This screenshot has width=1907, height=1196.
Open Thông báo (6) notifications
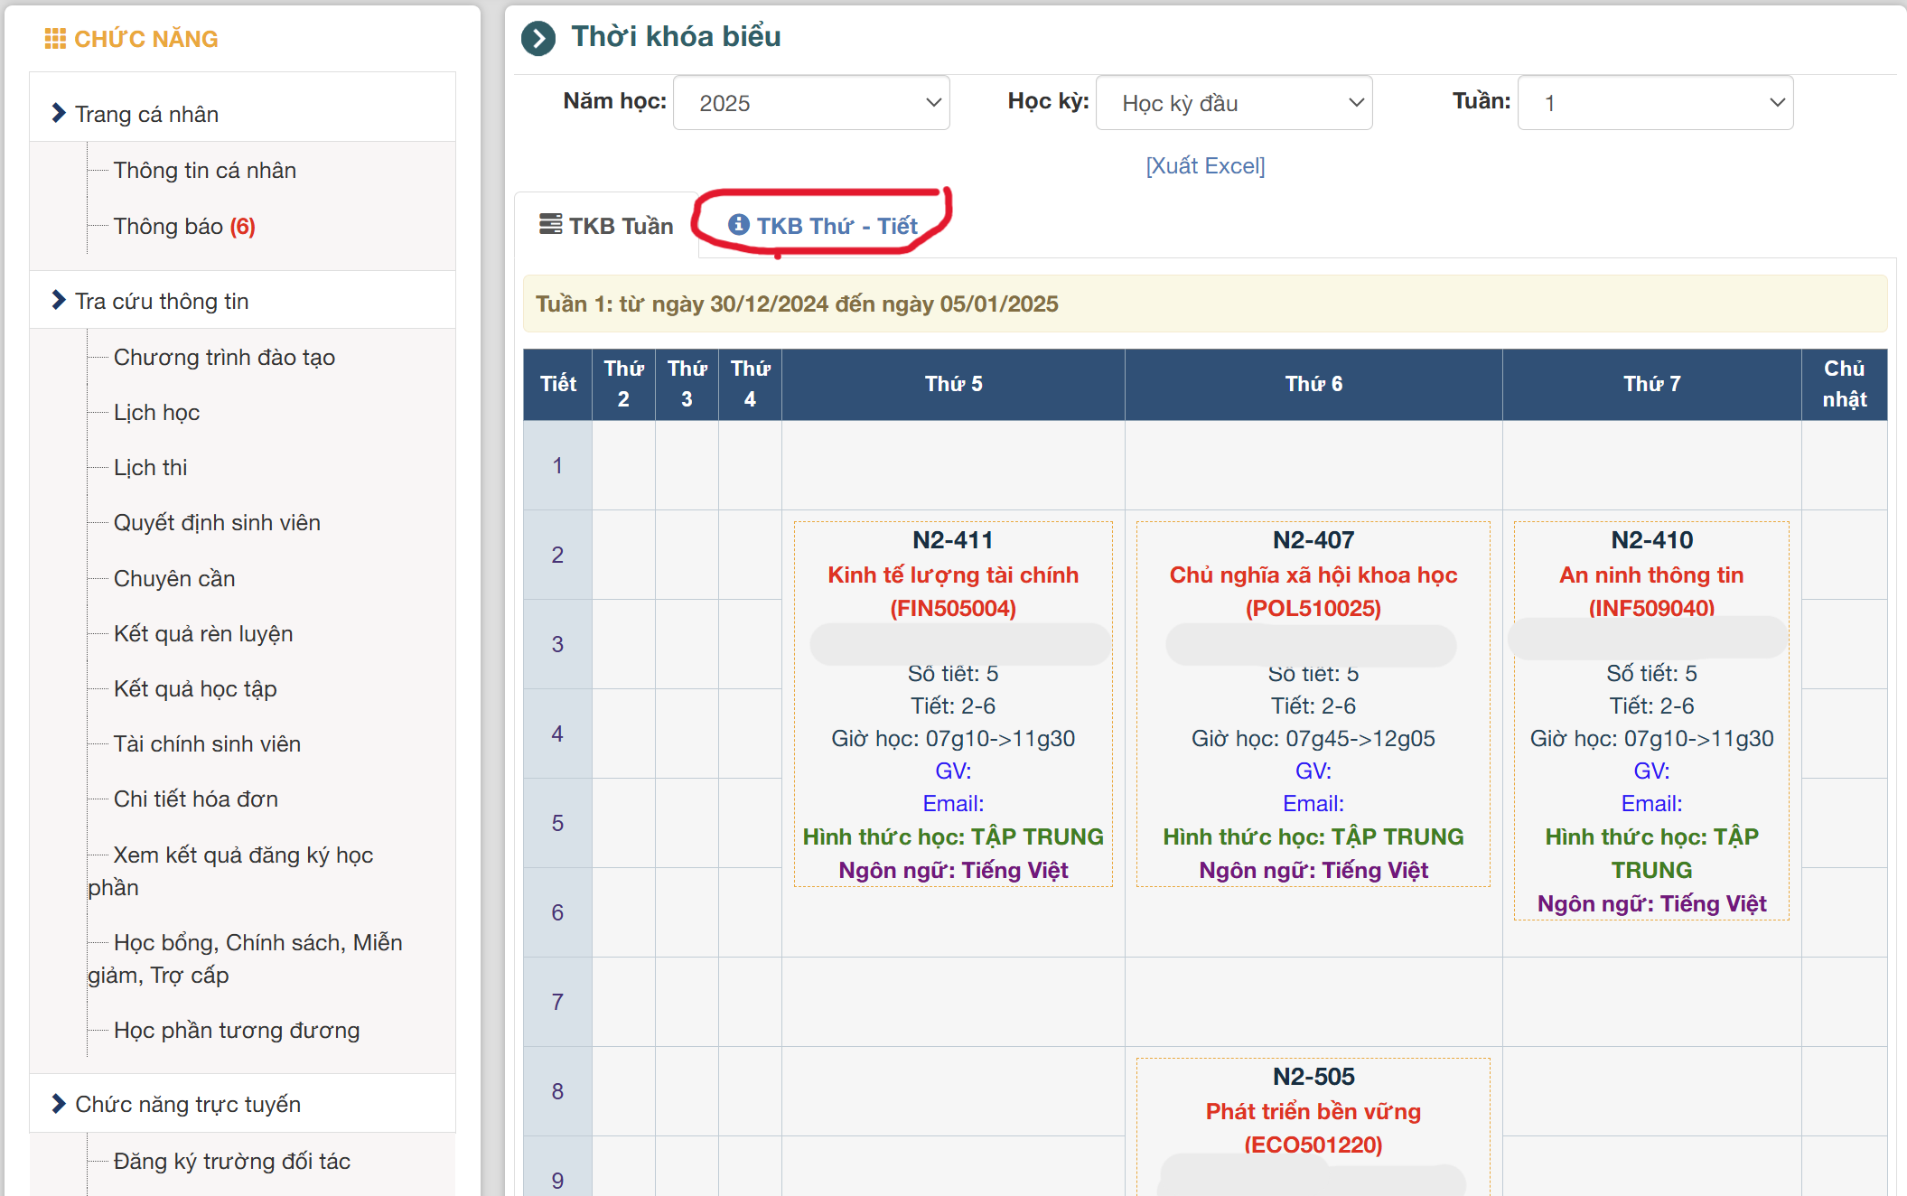pos(184,226)
